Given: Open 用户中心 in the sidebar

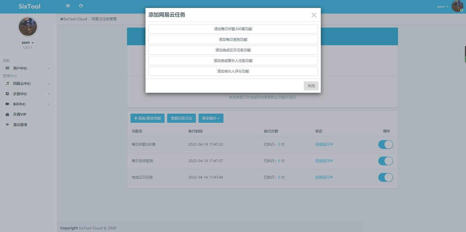Looking at the screenshot, I should (x=28, y=68).
